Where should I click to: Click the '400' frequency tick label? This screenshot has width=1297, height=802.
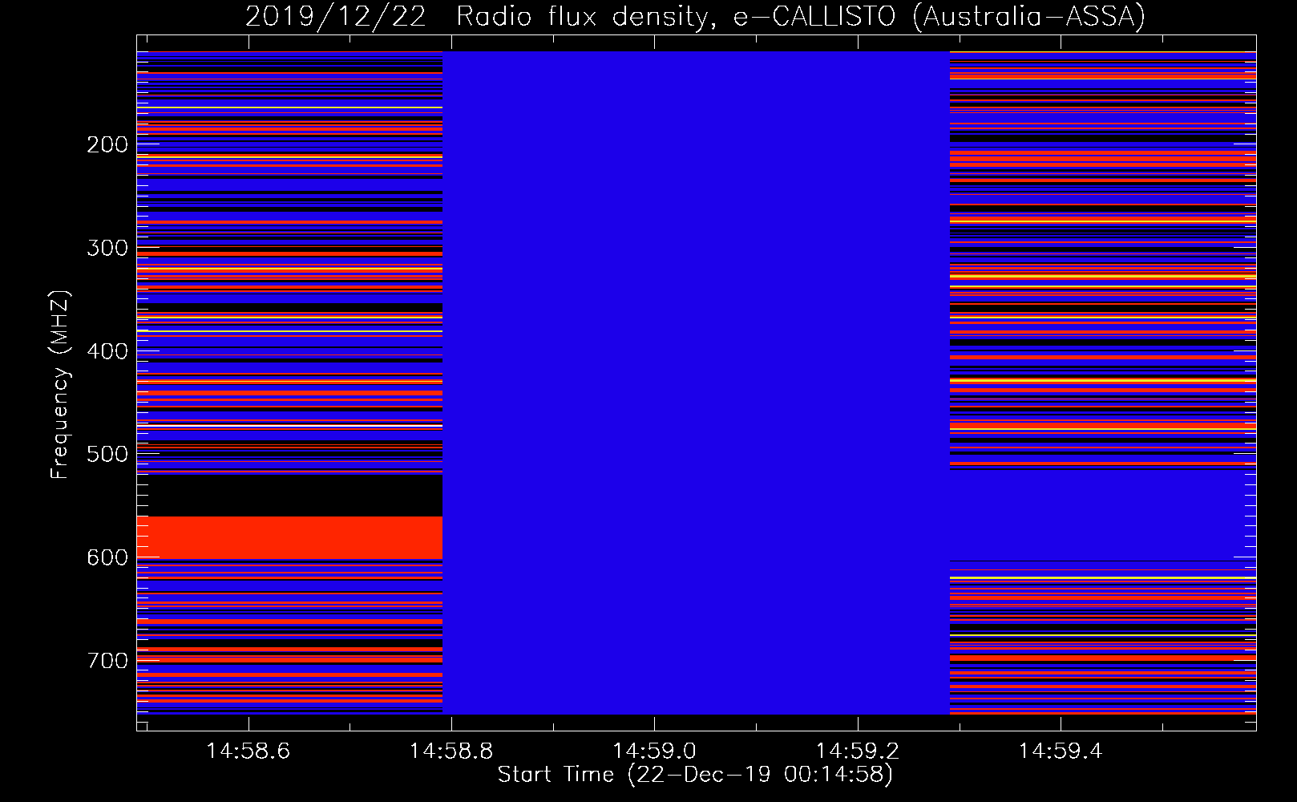point(107,351)
